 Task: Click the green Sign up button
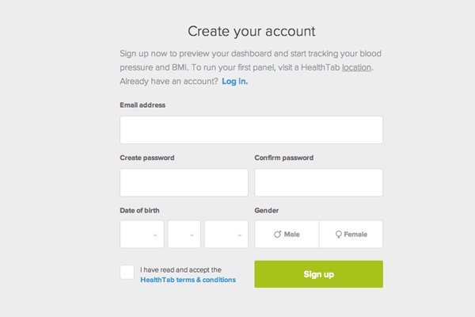(319, 274)
